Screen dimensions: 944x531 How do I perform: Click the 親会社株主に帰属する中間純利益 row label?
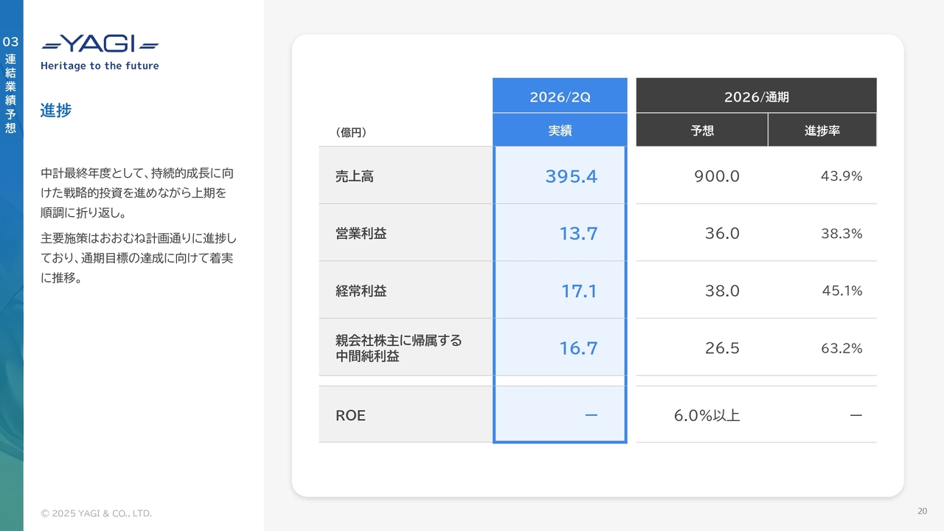point(398,348)
